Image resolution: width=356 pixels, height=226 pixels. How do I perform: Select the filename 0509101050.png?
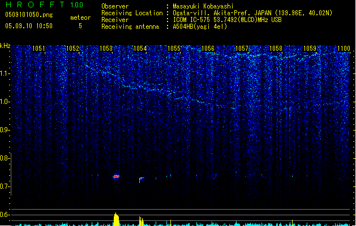pos(29,15)
